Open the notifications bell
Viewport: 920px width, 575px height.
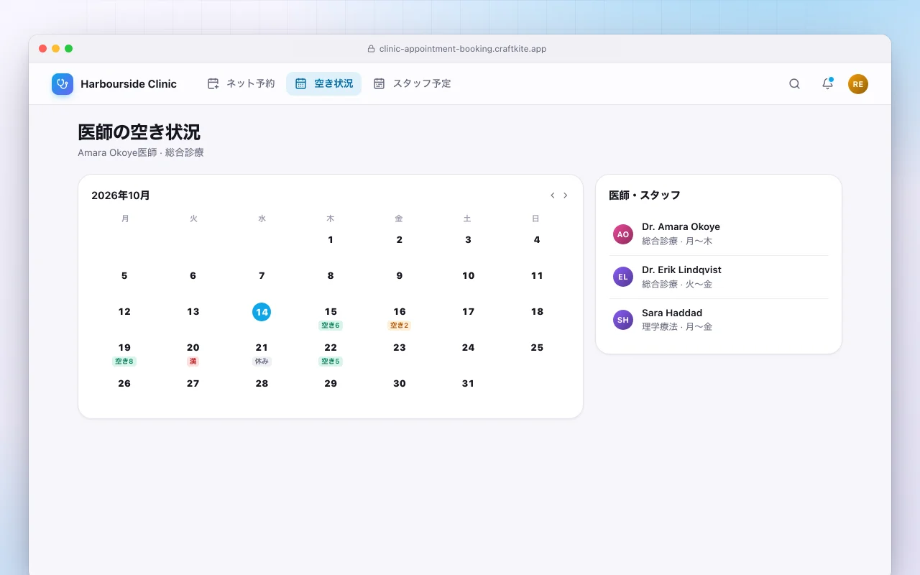pyautogui.click(x=827, y=84)
